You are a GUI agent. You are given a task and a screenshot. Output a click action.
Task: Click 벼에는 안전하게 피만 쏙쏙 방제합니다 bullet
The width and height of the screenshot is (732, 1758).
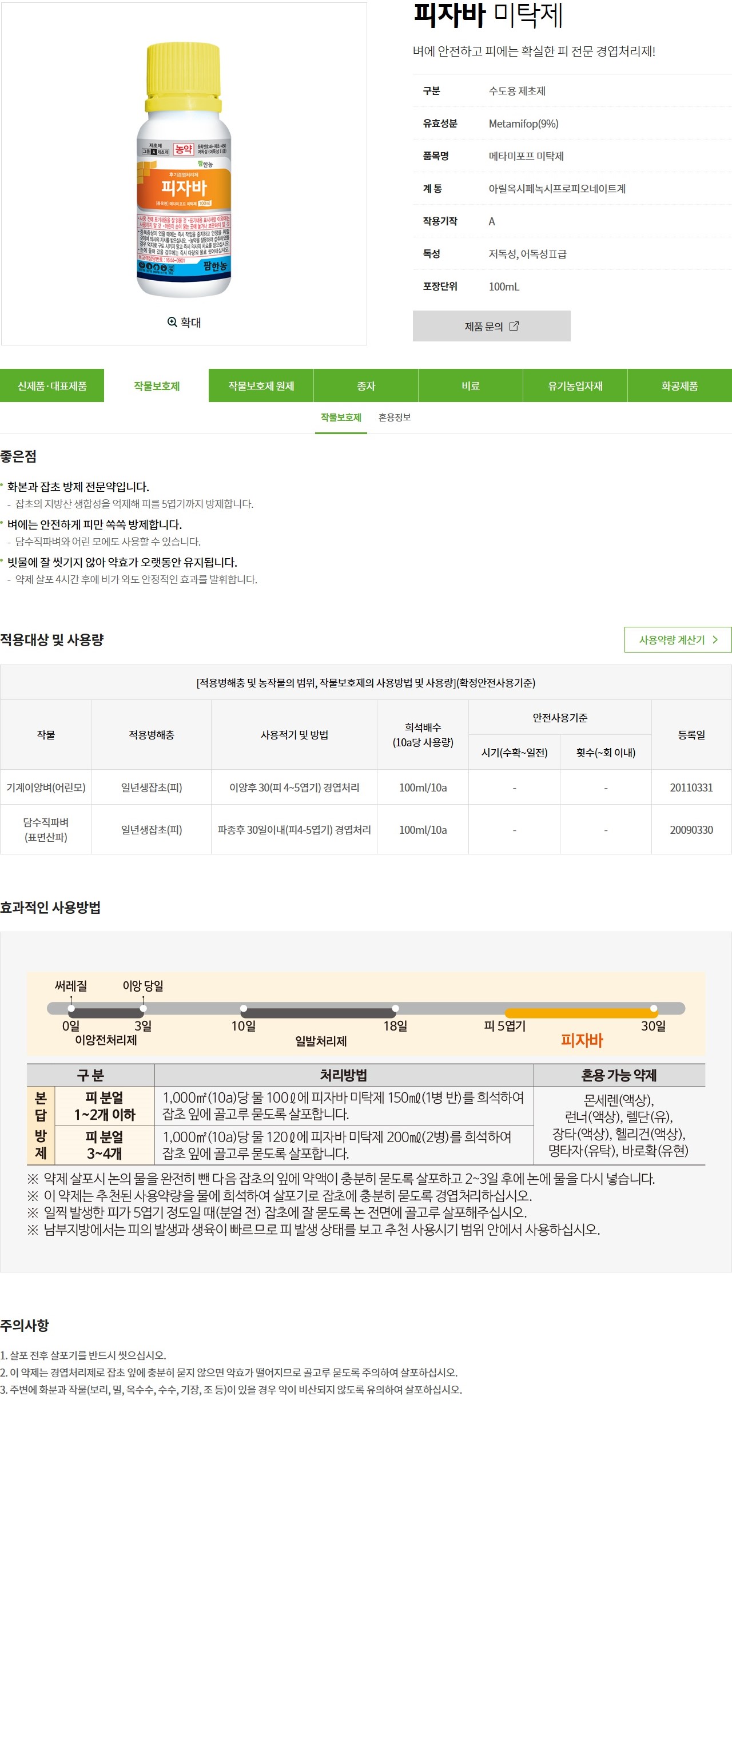pyautogui.click(x=94, y=524)
